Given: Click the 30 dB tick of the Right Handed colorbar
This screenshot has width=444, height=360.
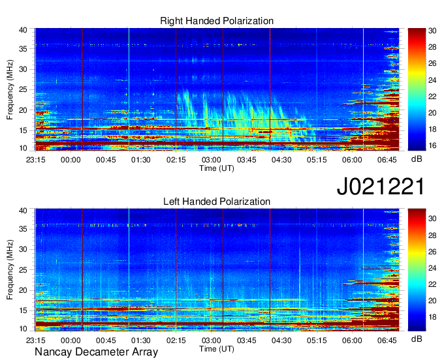Looking at the screenshot, I should [x=432, y=31].
